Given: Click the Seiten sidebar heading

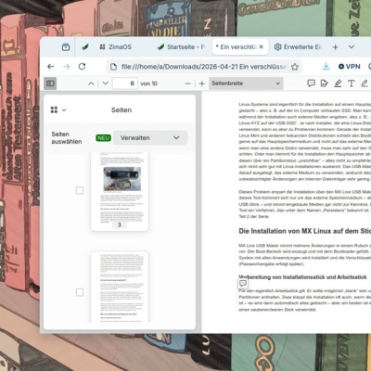Looking at the screenshot, I should [x=122, y=110].
